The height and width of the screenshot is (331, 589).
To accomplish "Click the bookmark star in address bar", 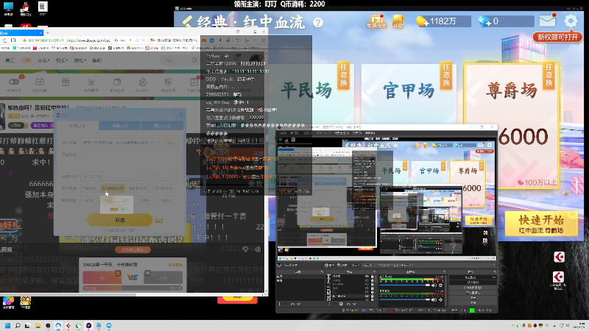I will pos(24,40).
